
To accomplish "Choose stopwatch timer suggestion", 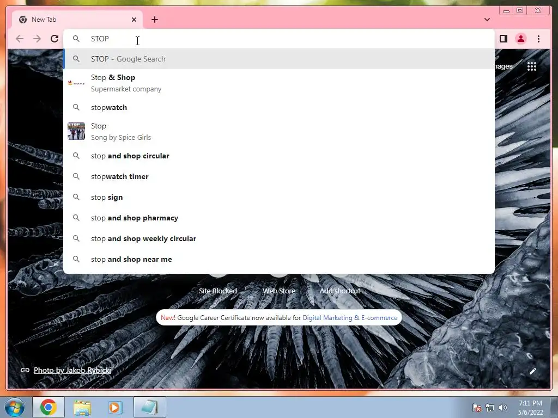I will 279,176.
